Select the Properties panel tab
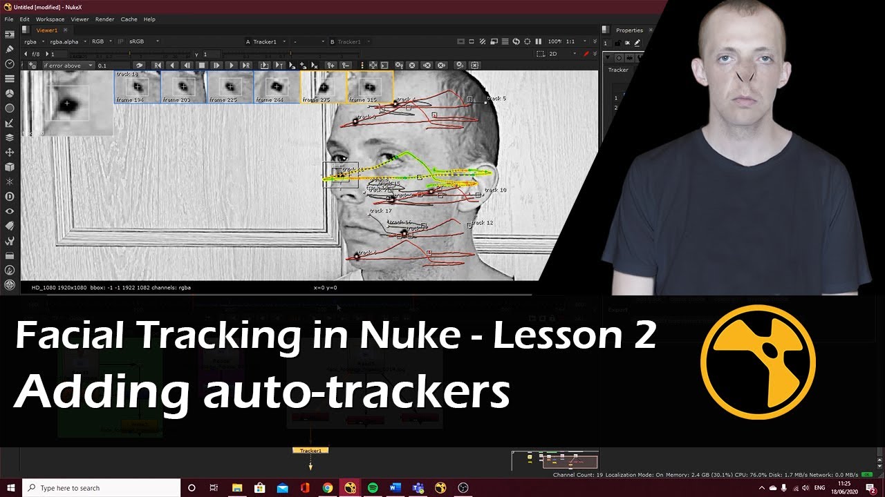The image size is (885, 497). point(629,30)
